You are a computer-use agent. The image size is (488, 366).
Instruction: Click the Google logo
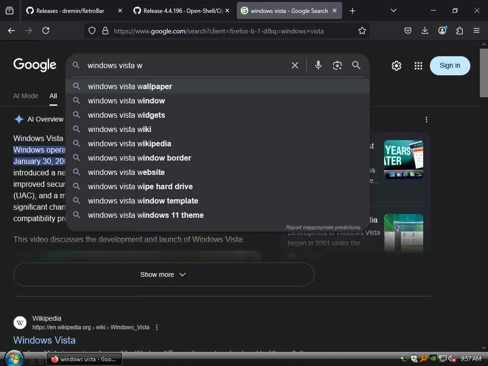click(35, 65)
